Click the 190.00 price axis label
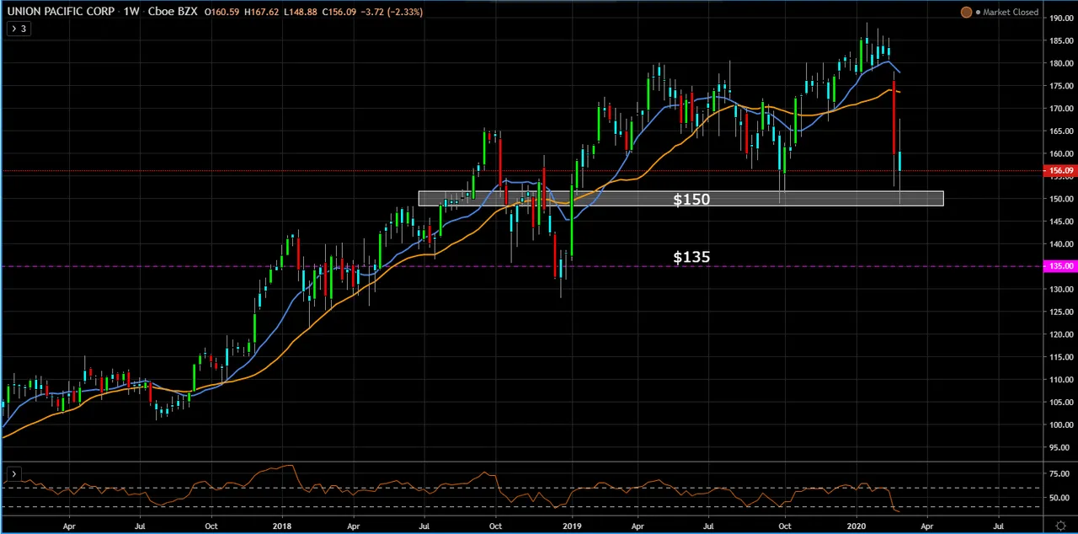This screenshot has height=534, width=1078. tap(1060, 17)
